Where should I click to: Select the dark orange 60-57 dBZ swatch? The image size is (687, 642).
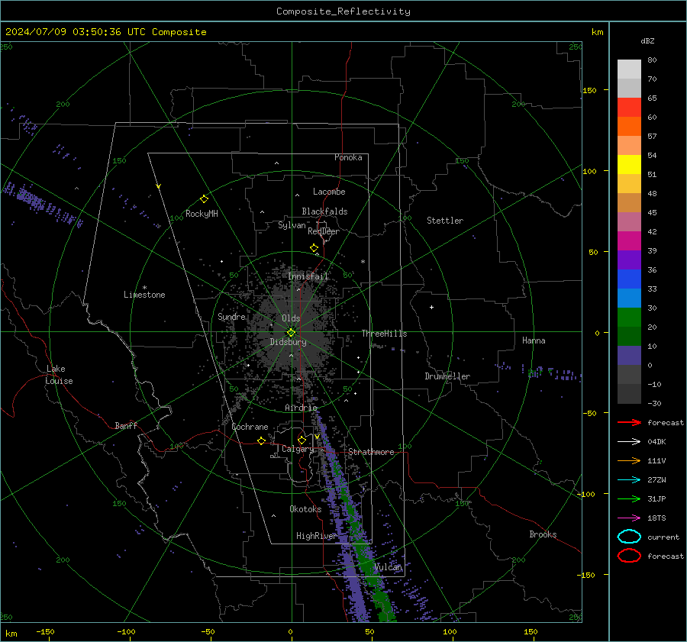tap(629, 127)
